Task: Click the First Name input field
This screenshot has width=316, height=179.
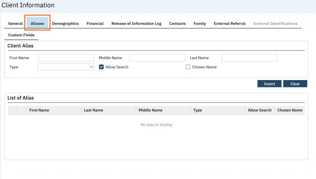Action: (66, 58)
